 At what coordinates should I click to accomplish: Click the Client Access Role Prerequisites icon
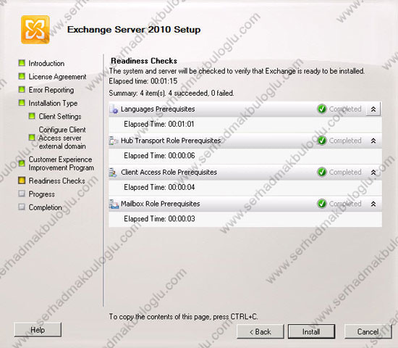(x=113, y=173)
